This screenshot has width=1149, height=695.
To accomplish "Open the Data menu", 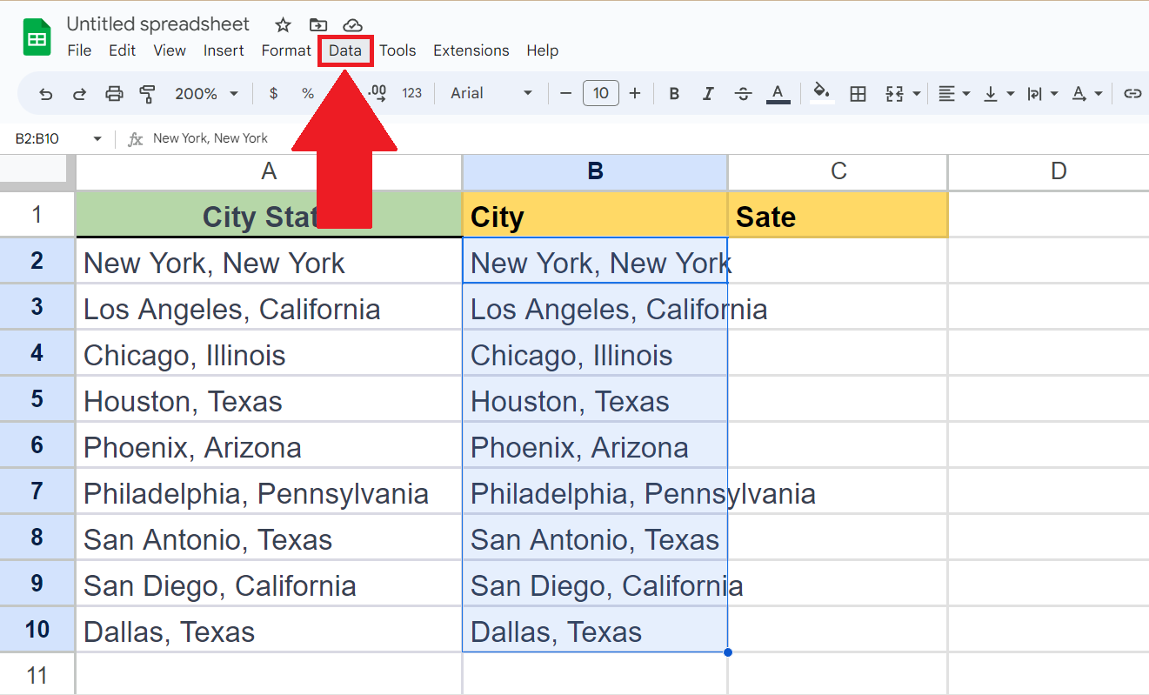I will coord(345,50).
